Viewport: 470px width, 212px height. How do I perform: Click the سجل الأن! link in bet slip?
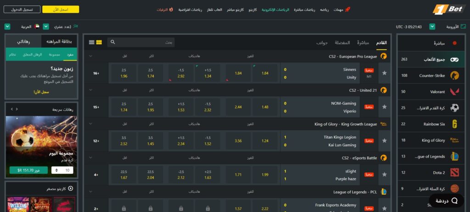tap(41, 92)
